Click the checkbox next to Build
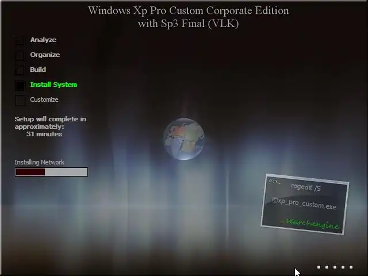 click(x=20, y=70)
